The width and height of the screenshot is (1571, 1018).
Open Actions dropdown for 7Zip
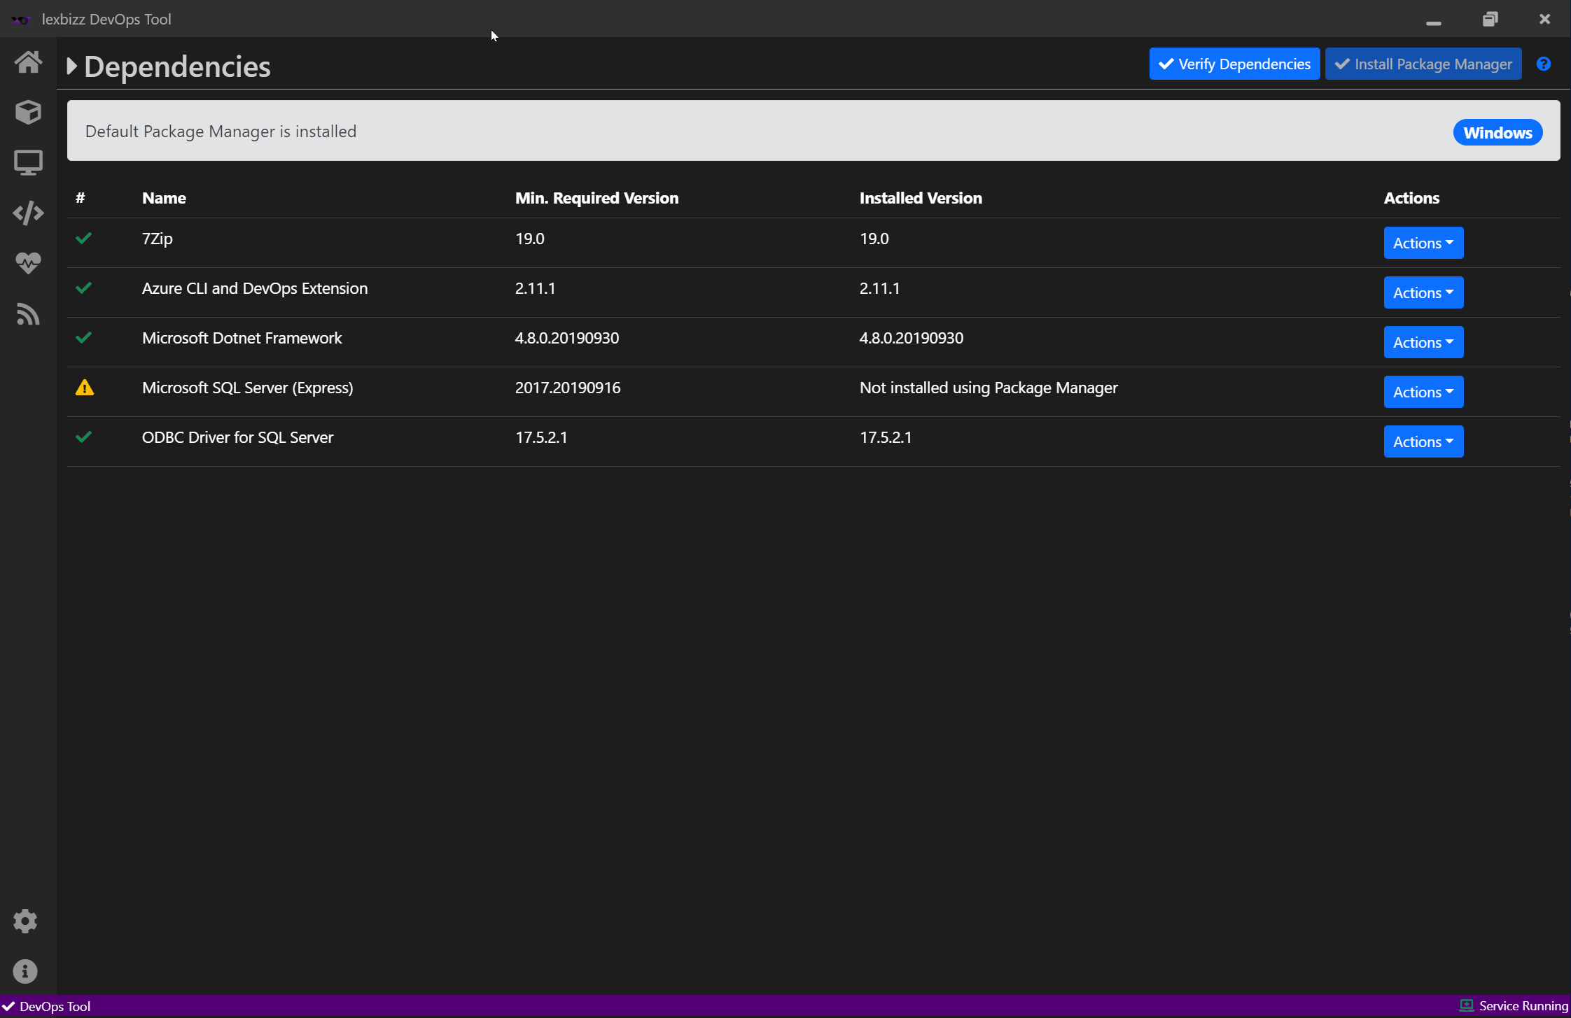[1423, 243]
